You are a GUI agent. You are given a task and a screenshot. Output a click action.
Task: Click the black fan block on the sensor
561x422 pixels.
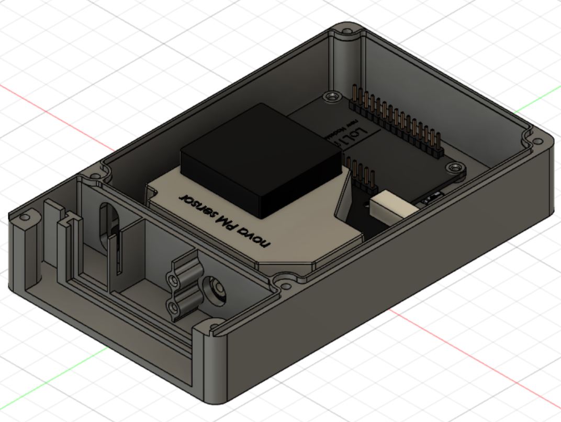261,161
